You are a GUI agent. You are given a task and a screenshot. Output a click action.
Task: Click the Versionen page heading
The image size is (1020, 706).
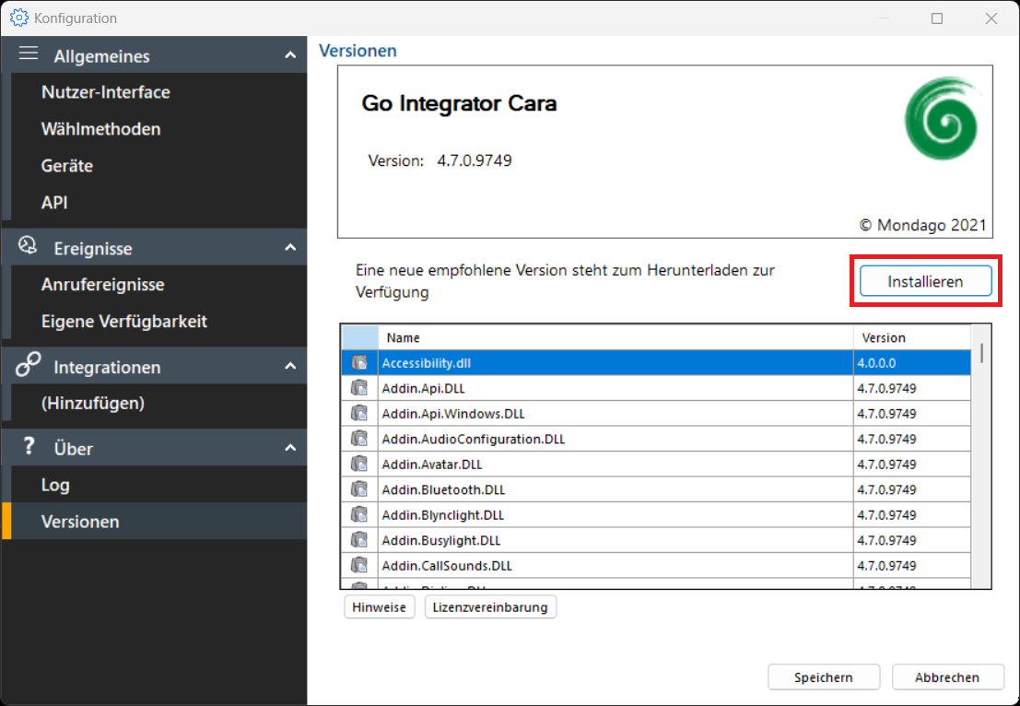pyautogui.click(x=358, y=51)
